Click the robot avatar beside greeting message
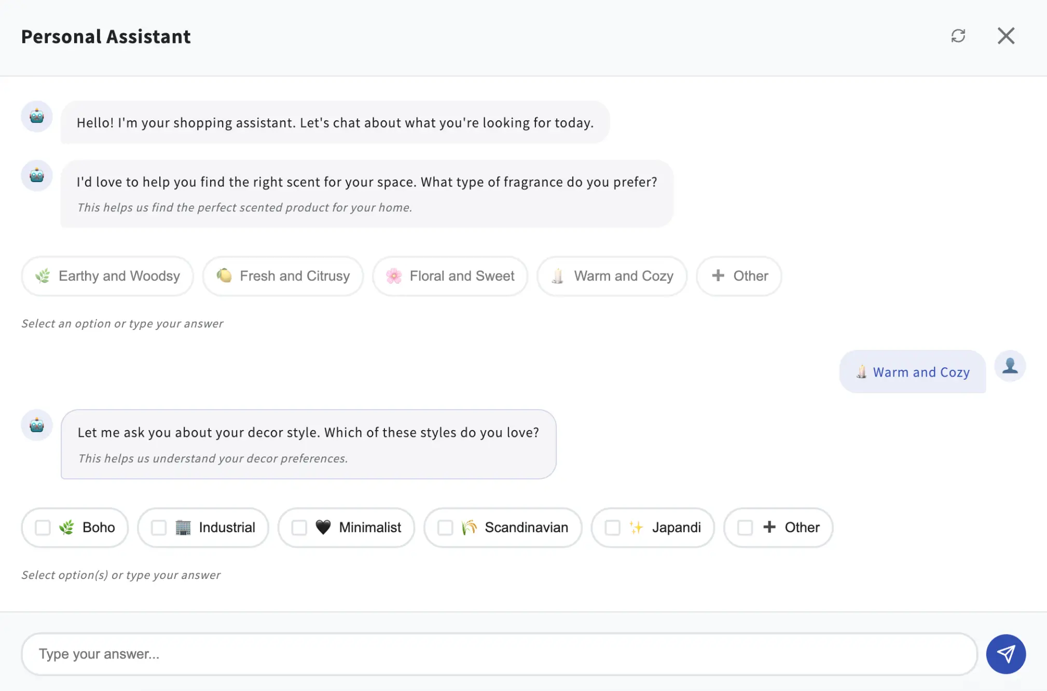 (x=36, y=116)
